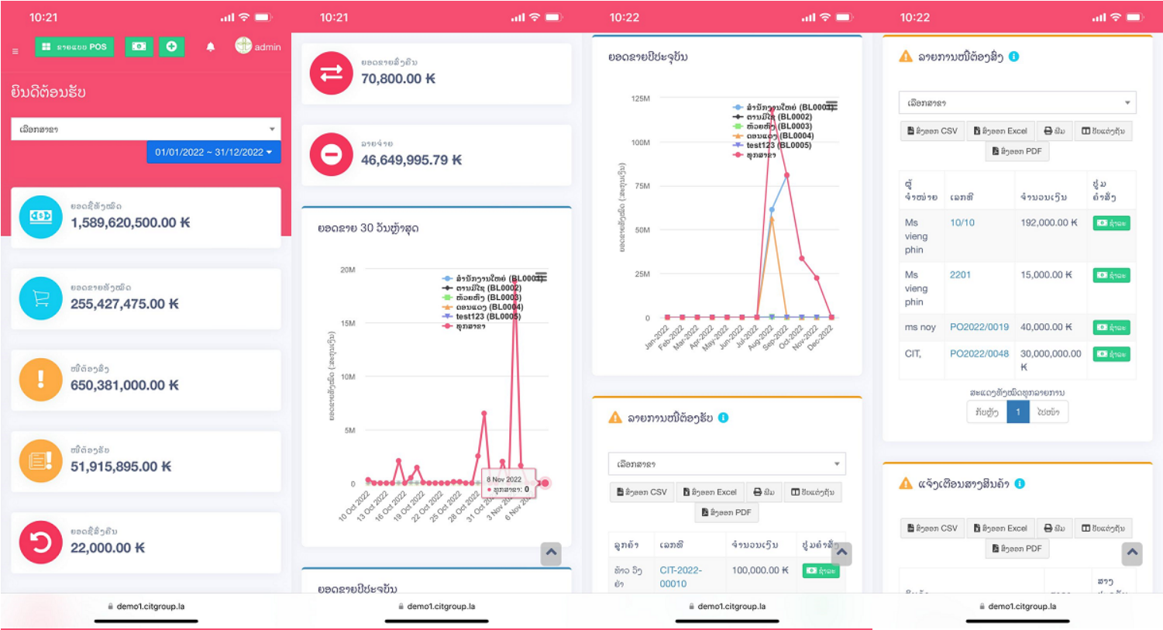Open the 01/01/2022 ~ 31/12/2022 date range dropdown
The height and width of the screenshot is (630, 1163).
pos(213,152)
